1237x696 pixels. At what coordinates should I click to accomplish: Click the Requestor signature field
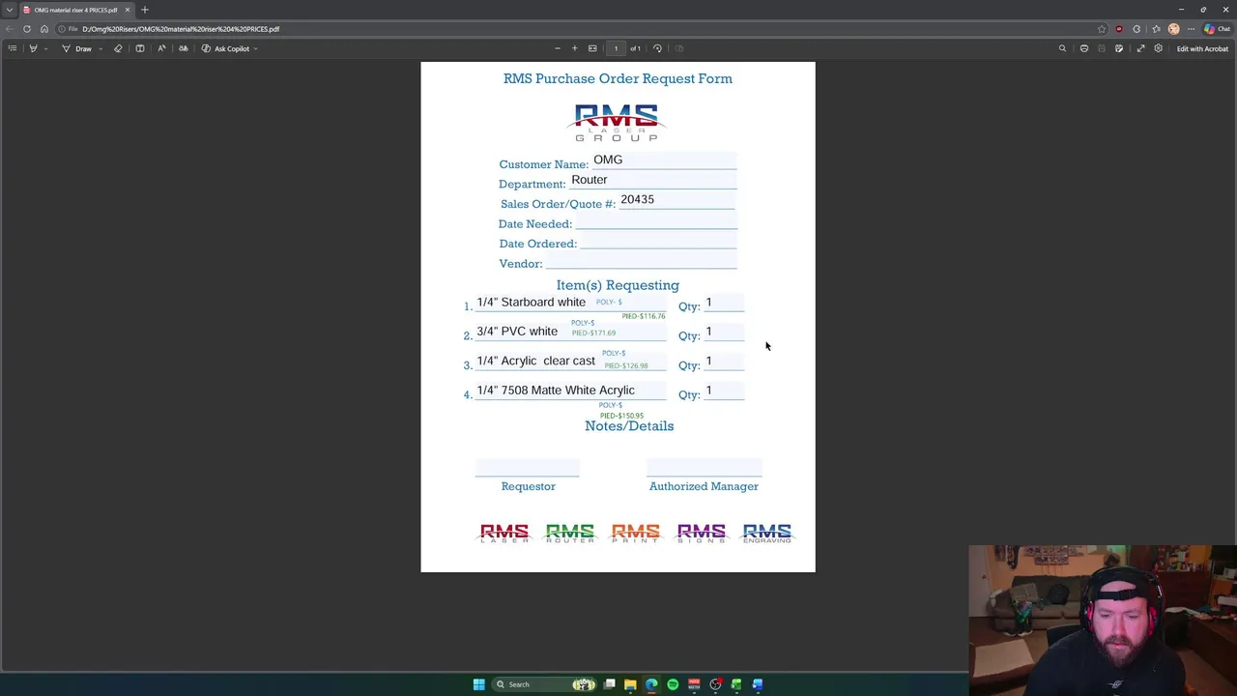pos(527,468)
